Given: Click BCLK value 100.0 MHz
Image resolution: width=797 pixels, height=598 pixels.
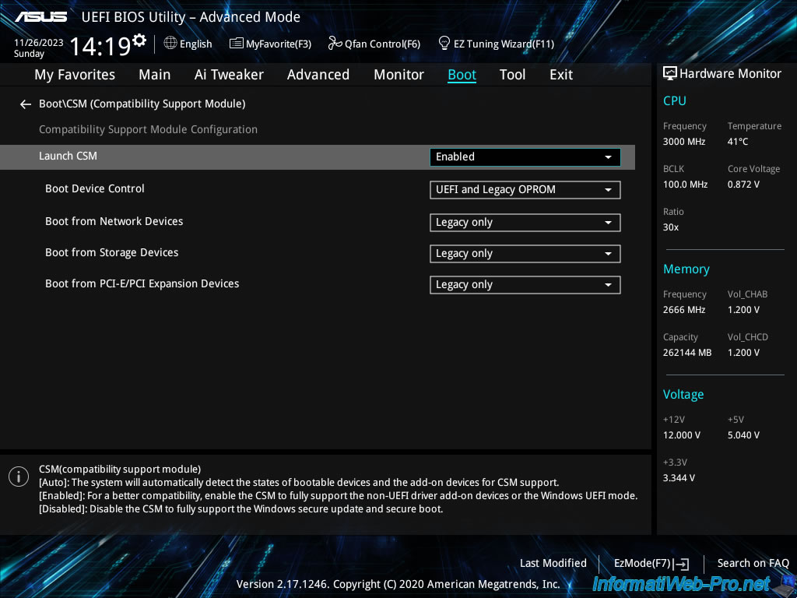Looking at the screenshot, I should 685,185.
